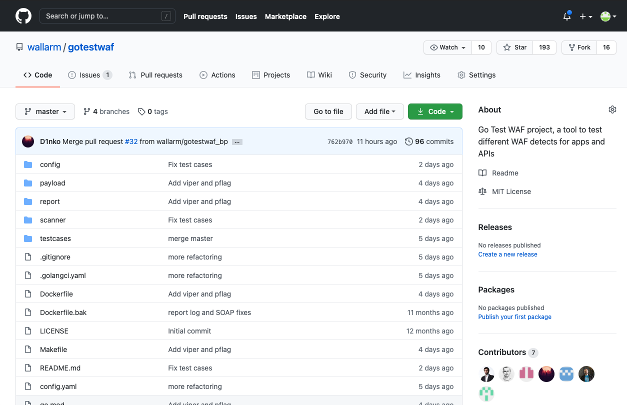Open the master branch dropdown

pos(45,111)
